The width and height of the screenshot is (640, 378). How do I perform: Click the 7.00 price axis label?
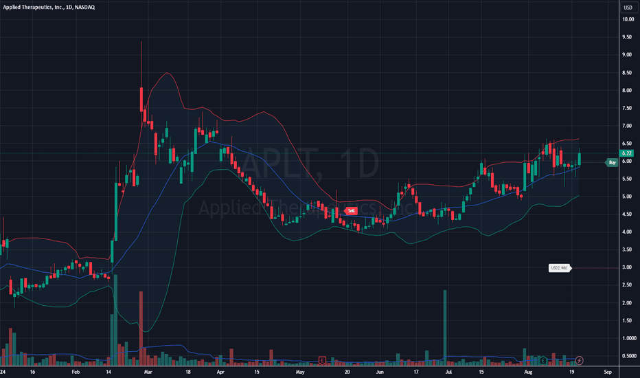(x=626, y=126)
